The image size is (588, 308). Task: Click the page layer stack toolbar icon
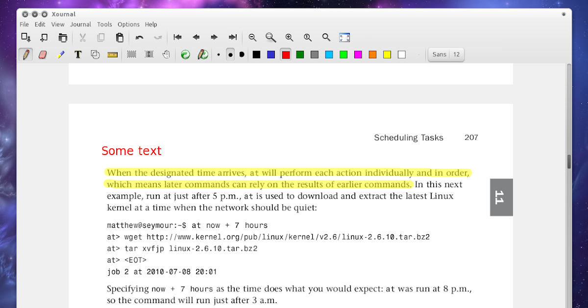(x=63, y=37)
